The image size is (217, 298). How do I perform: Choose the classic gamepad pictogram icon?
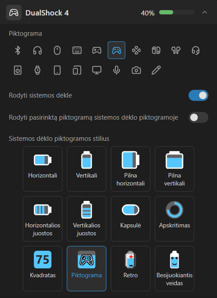point(97,50)
